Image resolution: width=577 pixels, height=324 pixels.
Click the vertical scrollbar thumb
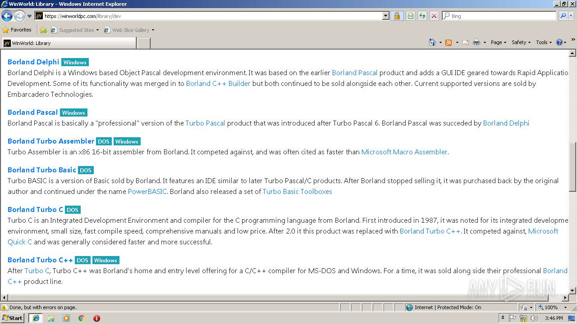(572, 167)
